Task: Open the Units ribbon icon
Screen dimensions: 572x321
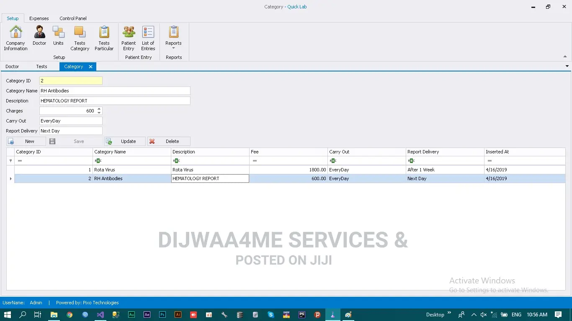Action: pos(58,36)
